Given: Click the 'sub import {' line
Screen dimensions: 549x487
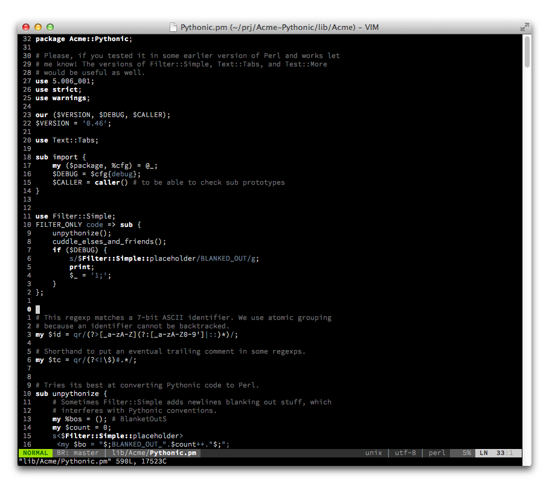Looking at the screenshot, I should click(x=60, y=157).
